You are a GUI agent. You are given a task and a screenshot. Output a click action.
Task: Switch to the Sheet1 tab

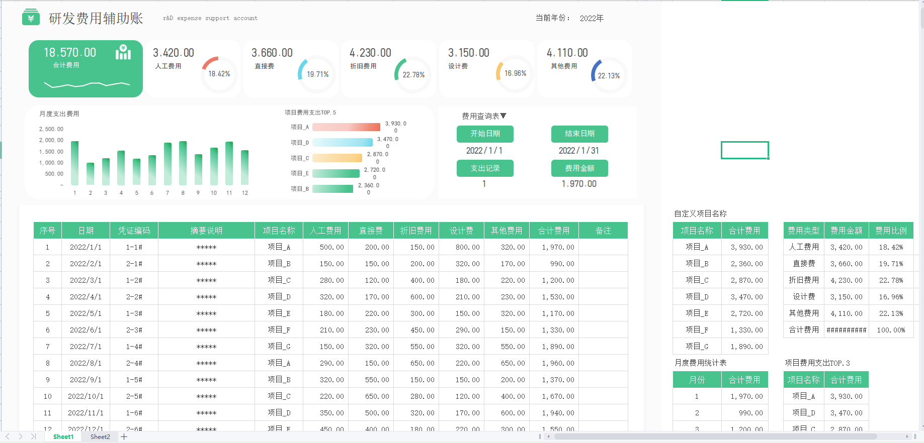[x=63, y=437]
